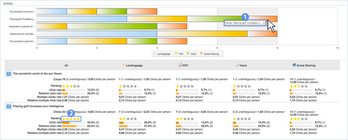Select the Social Sharing column header text
The image size is (348, 140).
[308, 65]
